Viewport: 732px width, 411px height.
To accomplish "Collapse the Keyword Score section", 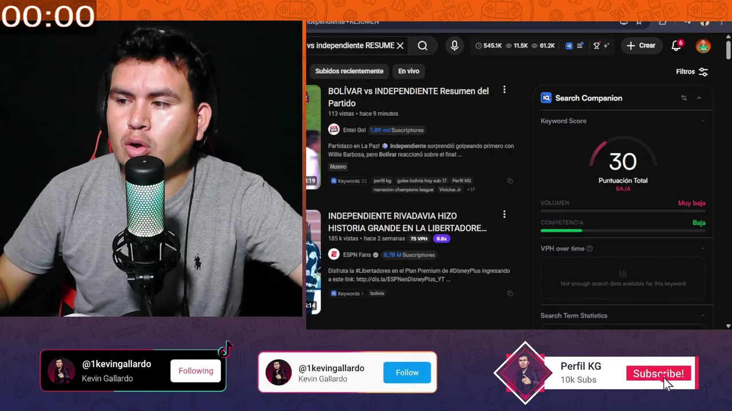I will (703, 121).
